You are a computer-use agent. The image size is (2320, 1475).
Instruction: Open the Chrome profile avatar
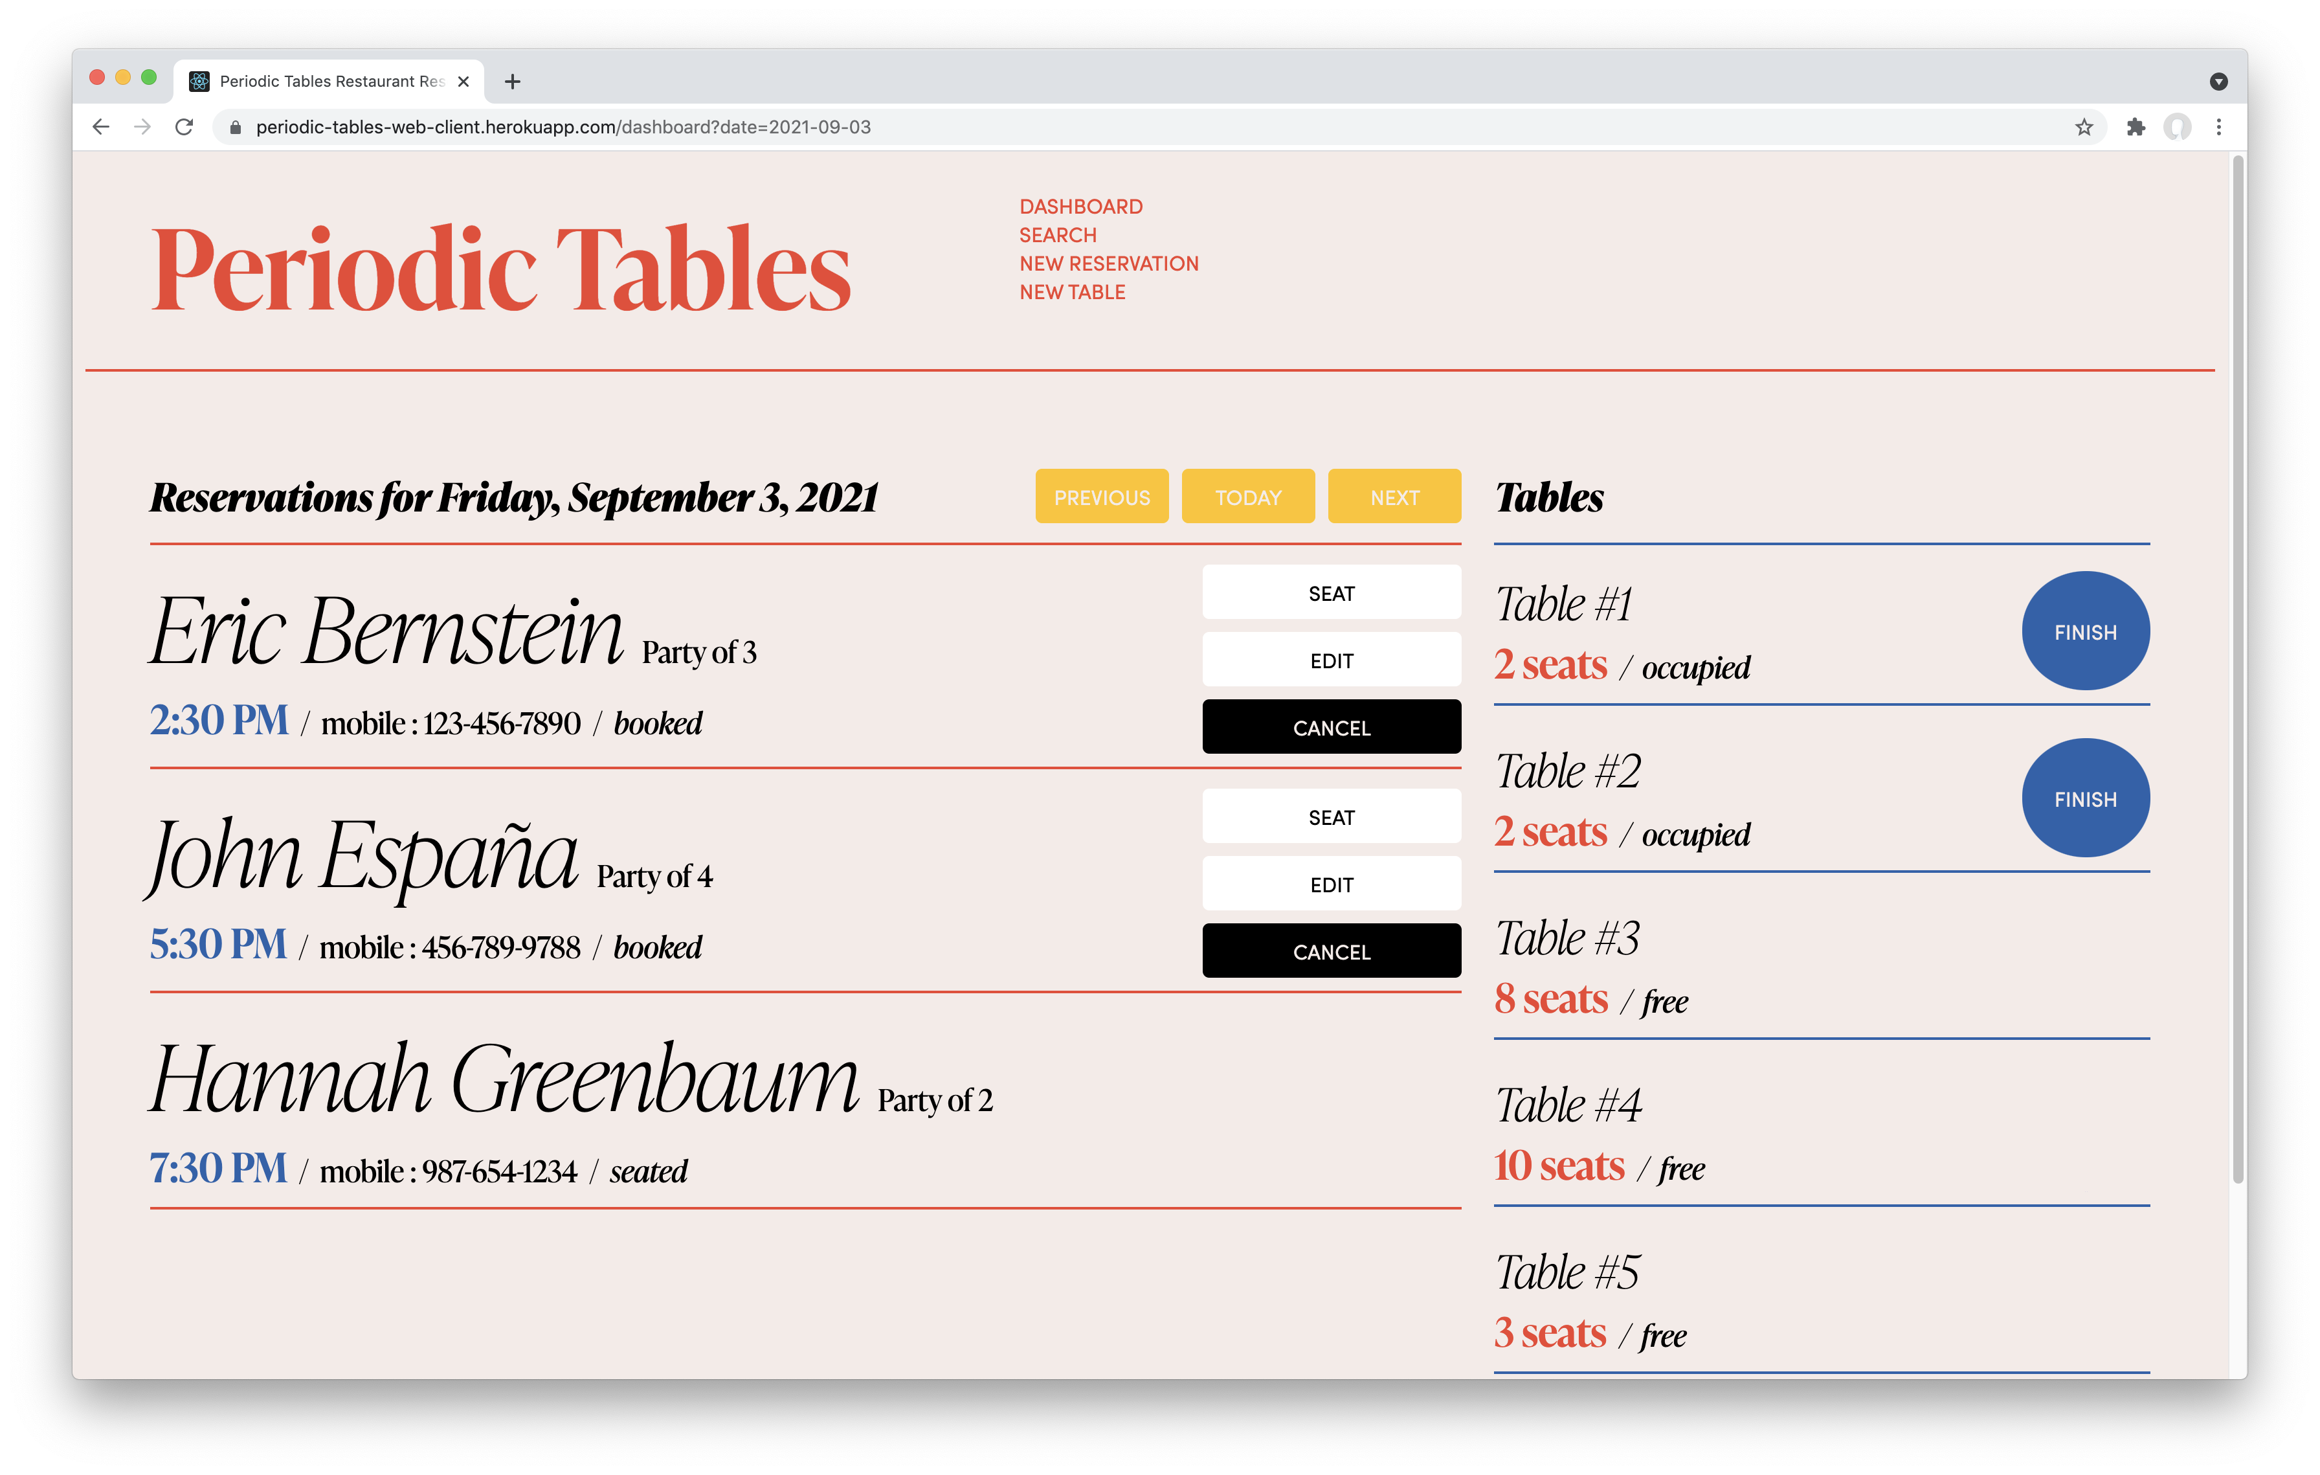click(2178, 127)
